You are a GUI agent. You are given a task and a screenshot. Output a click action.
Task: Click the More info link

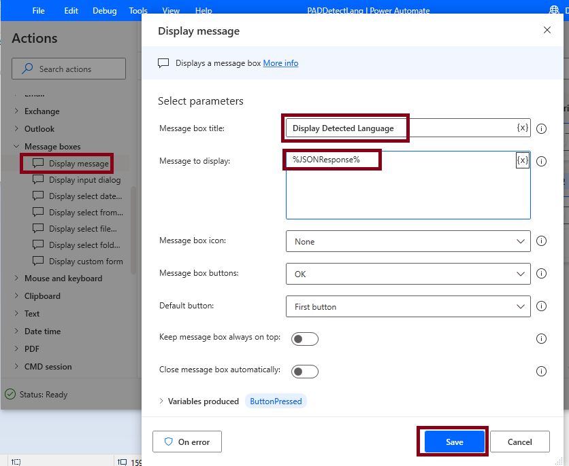pos(280,63)
